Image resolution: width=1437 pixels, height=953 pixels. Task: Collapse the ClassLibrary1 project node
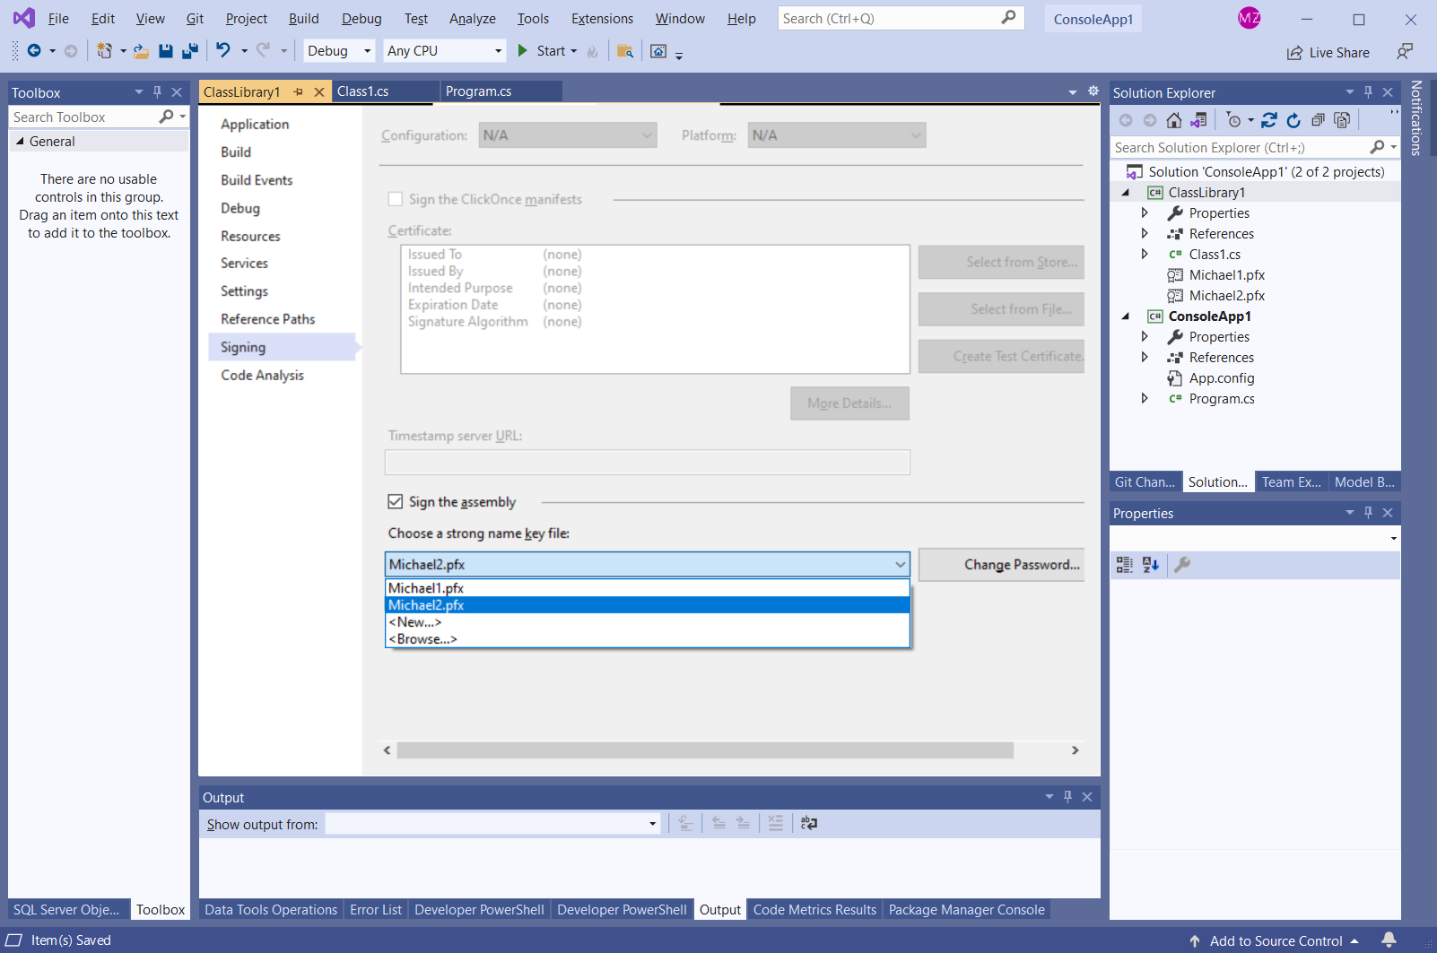tap(1126, 193)
